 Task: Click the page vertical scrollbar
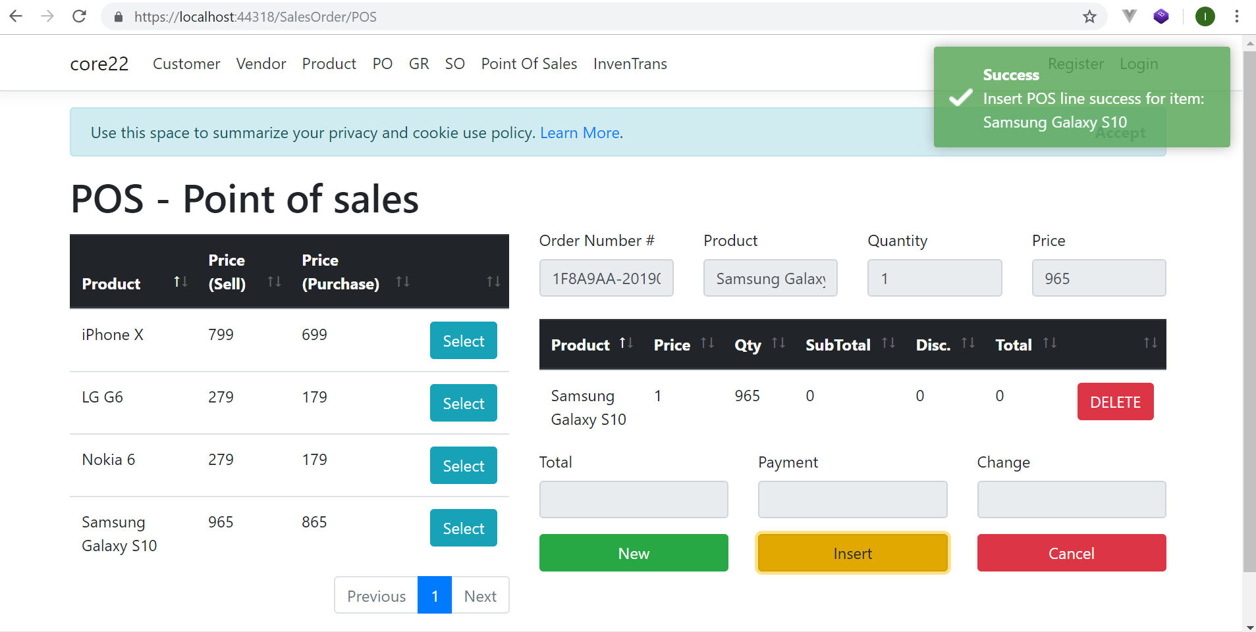(1249, 310)
